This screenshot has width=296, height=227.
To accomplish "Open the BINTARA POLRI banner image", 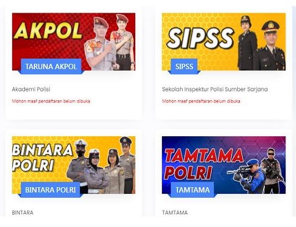I will (x=74, y=165).
